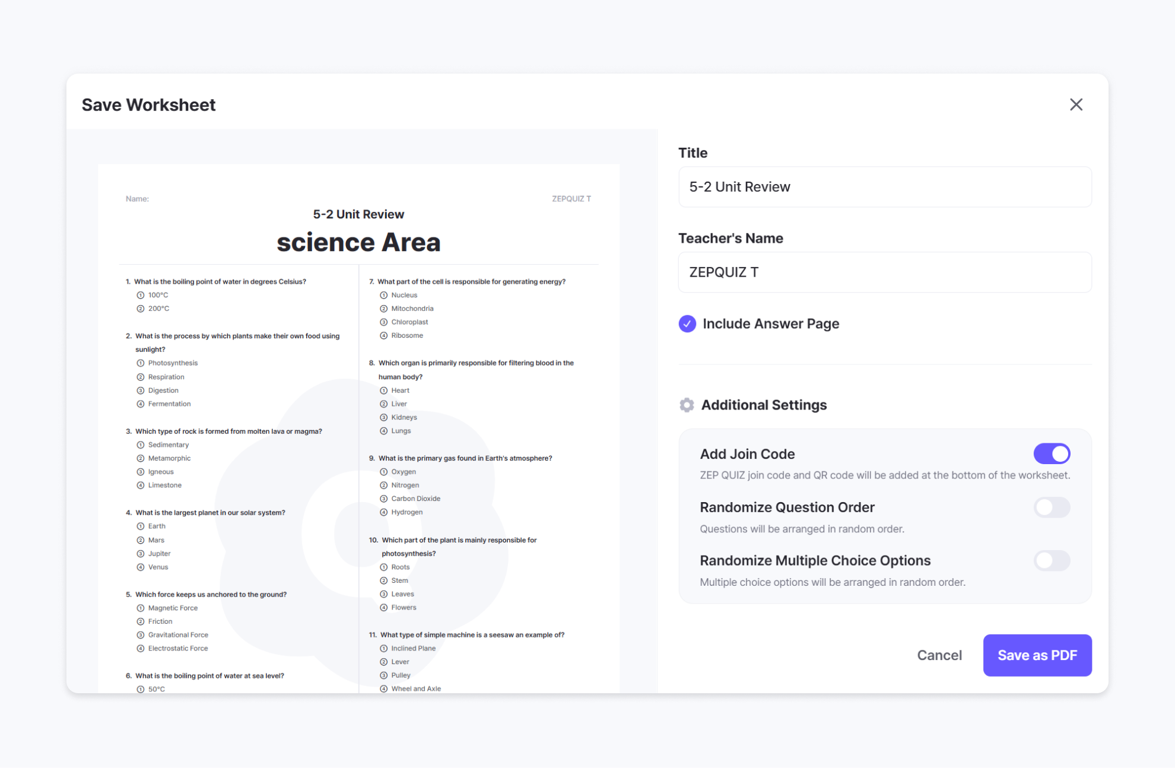Viewport: 1175px width, 768px height.
Task: Click the 'science Area' heading in preview
Action: coord(358,242)
